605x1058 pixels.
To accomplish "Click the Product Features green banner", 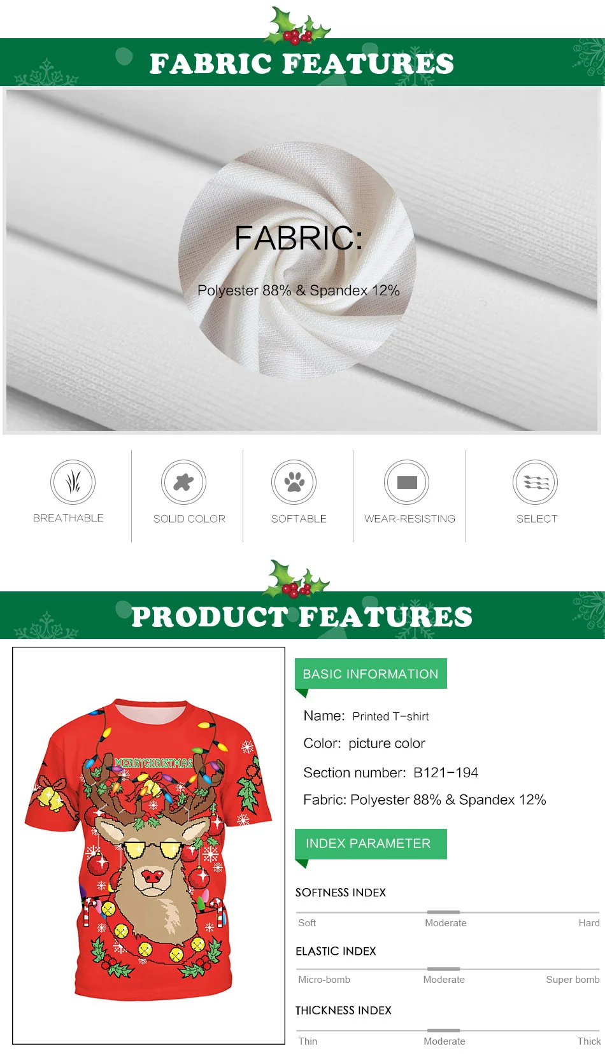I will [302, 616].
